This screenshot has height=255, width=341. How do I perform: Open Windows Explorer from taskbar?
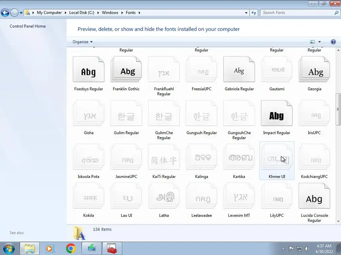coord(30,248)
